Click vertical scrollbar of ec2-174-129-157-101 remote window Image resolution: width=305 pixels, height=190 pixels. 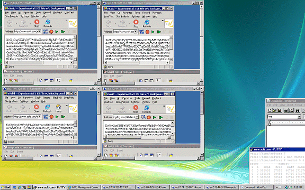[202, 43]
